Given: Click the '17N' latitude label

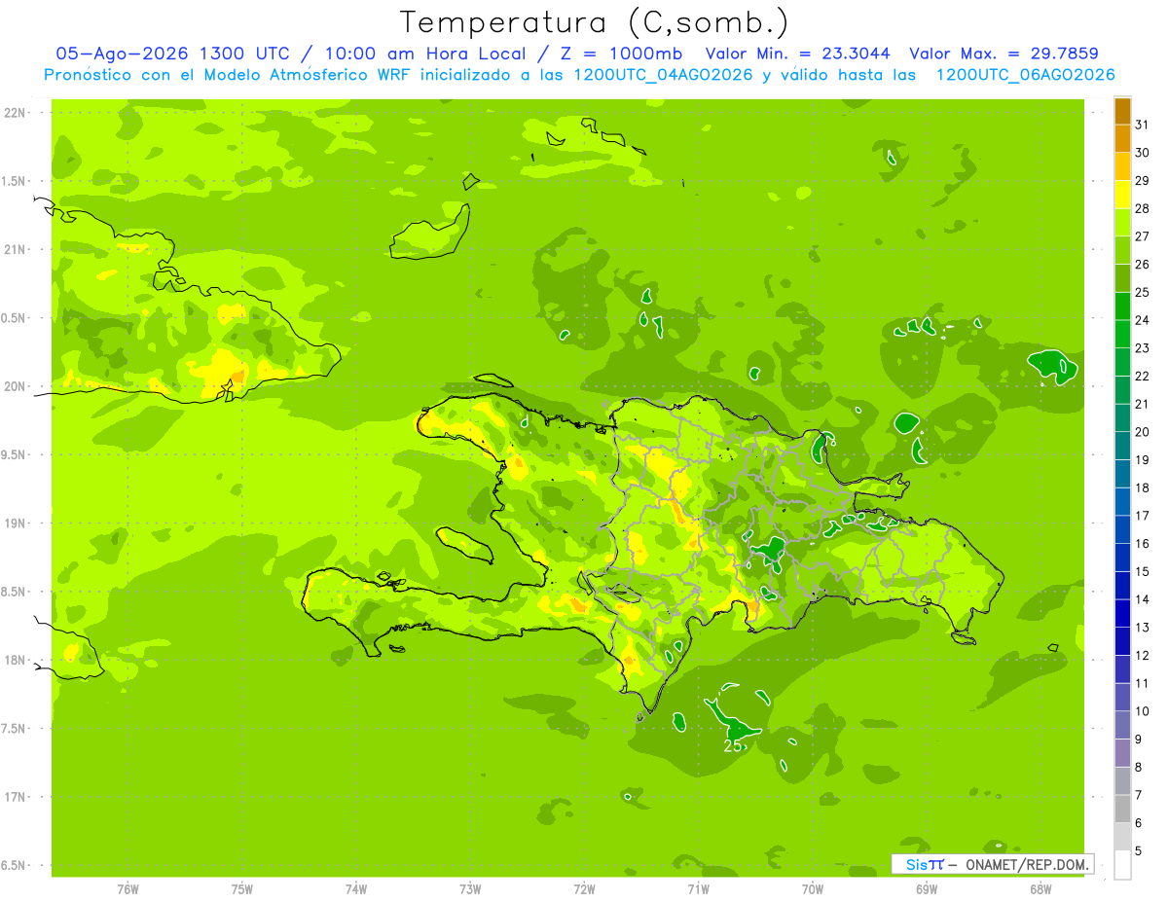Looking at the screenshot, I should click(x=16, y=797).
